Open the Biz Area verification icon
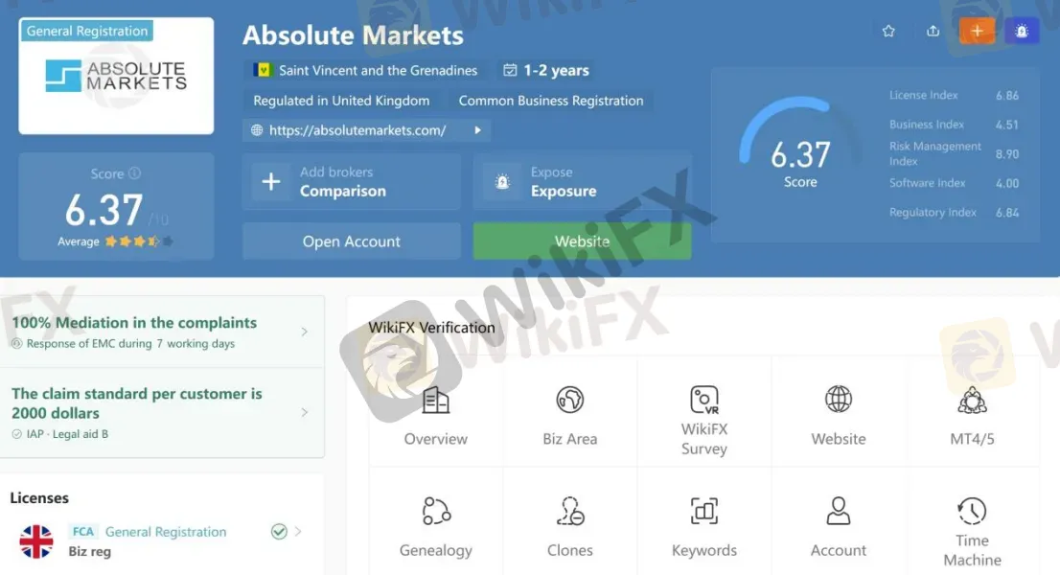1060x575 pixels. [x=570, y=400]
